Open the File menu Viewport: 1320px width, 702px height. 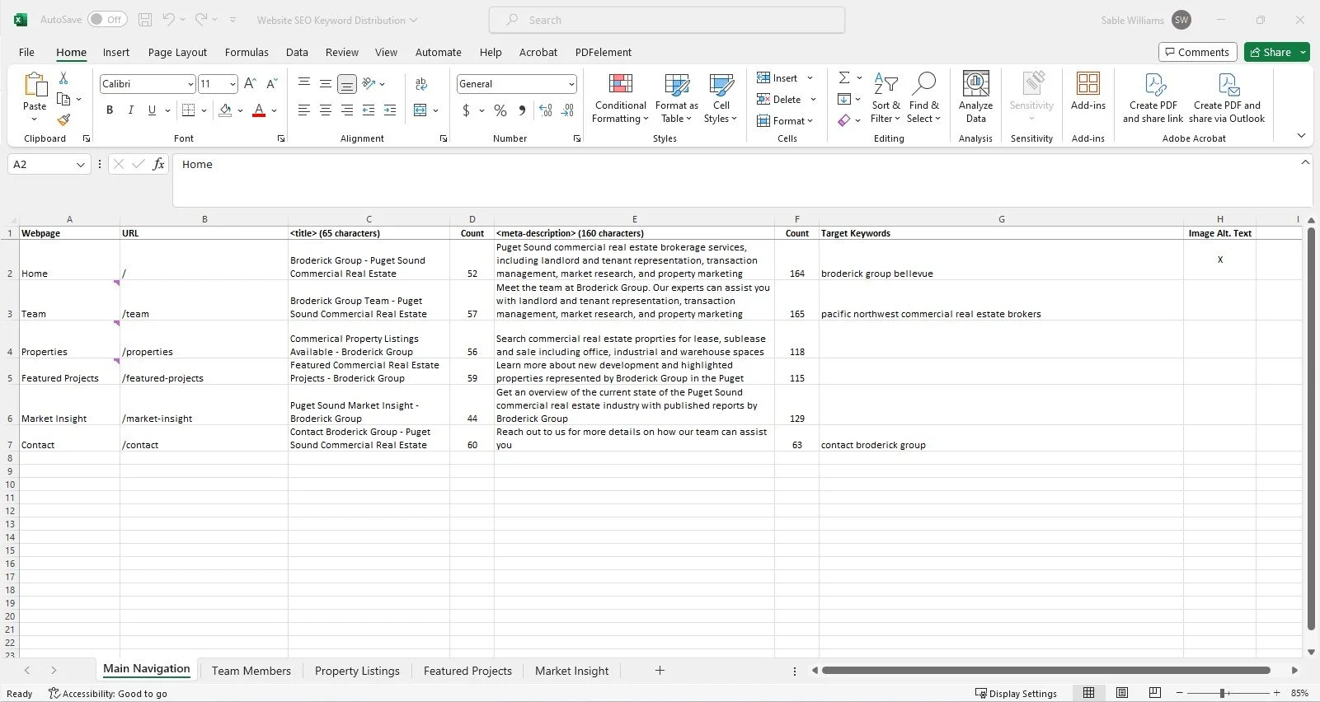click(26, 52)
